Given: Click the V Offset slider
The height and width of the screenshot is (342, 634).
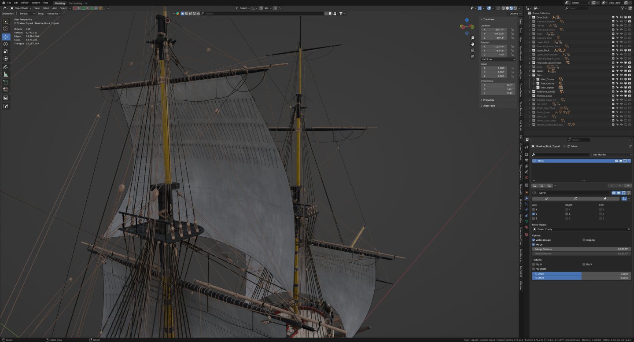Looking at the screenshot, I should click(582, 278).
